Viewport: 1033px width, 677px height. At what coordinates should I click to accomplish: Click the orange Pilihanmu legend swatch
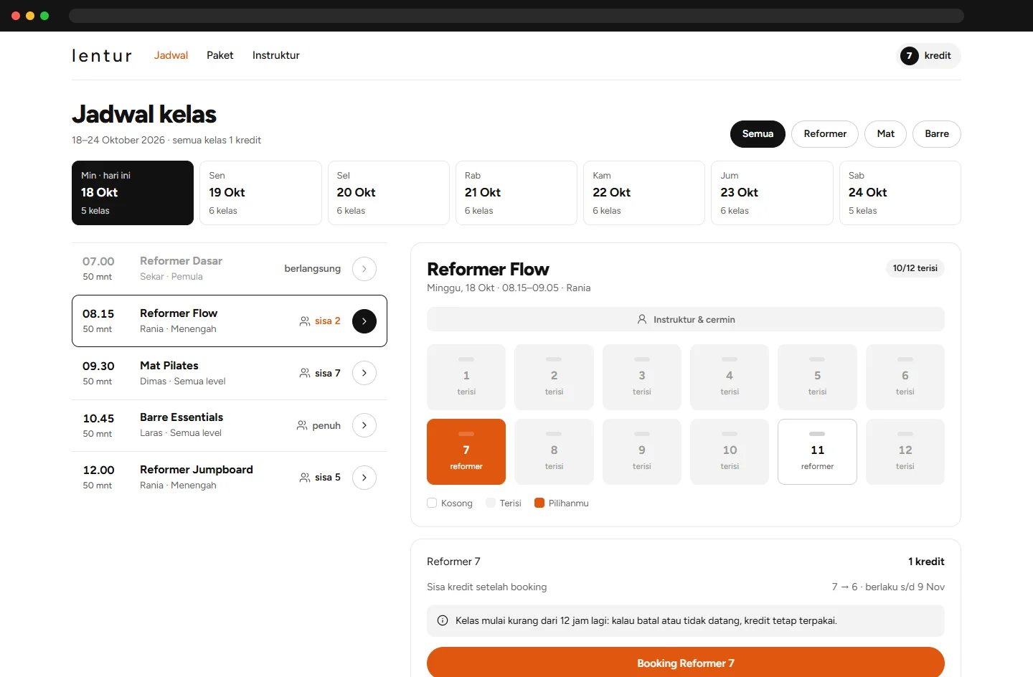pos(539,503)
